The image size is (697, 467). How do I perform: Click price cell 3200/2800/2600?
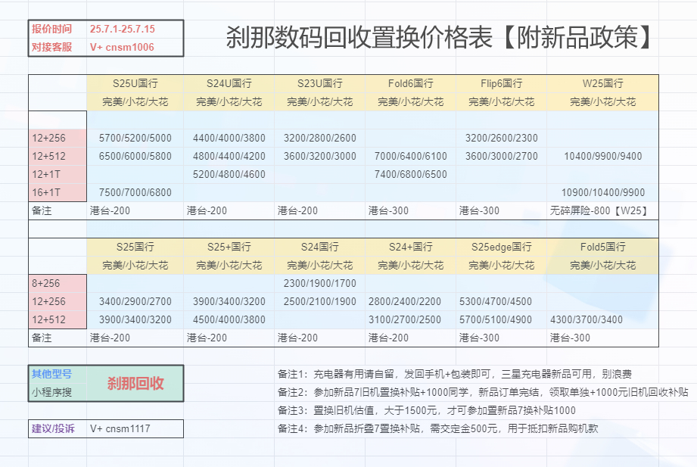pos(319,138)
